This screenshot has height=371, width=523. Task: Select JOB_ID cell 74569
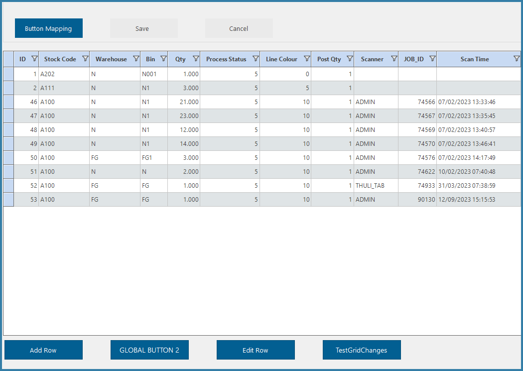417,130
